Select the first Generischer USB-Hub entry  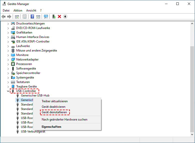(x=35, y=95)
